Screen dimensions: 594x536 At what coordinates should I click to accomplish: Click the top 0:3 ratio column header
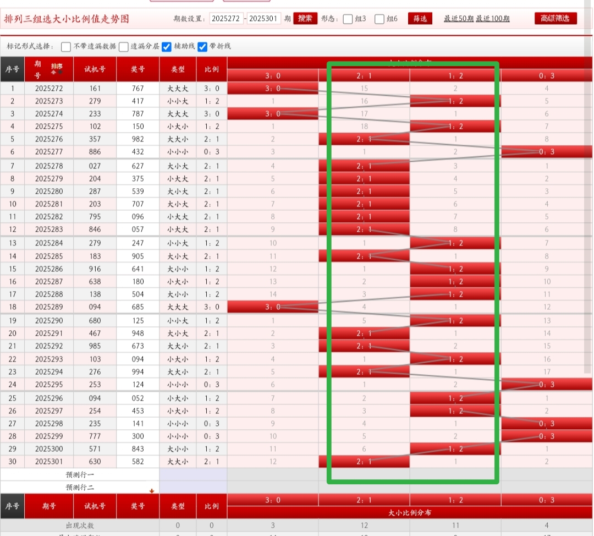click(547, 75)
